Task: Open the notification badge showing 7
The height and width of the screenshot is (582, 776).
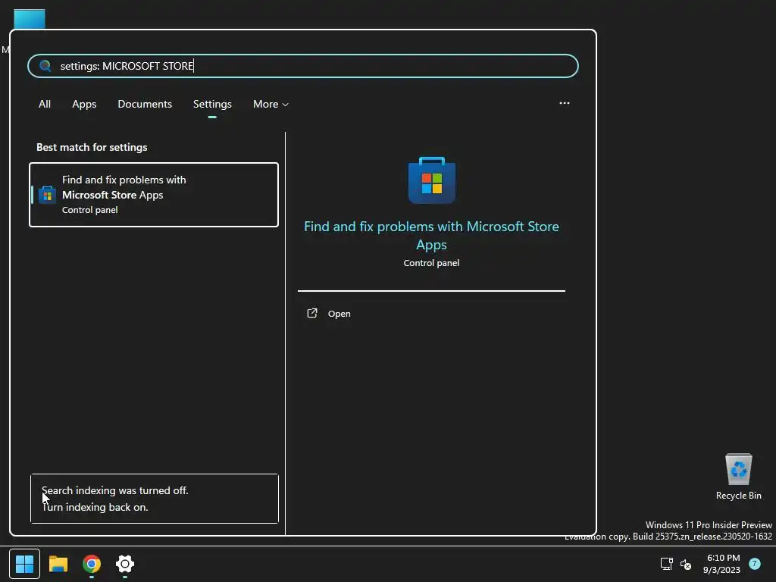Action: click(755, 564)
